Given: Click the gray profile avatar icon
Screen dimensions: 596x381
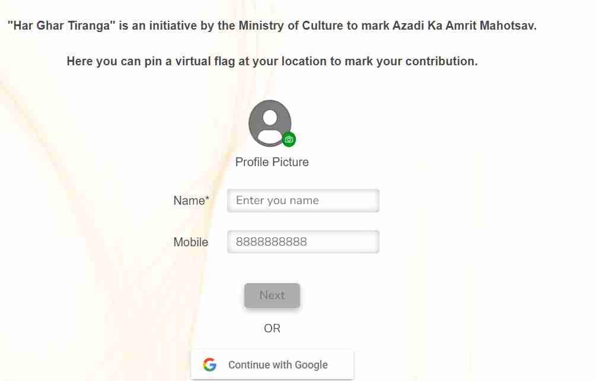Looking at the screenshot, I should (x=270, y=123).
